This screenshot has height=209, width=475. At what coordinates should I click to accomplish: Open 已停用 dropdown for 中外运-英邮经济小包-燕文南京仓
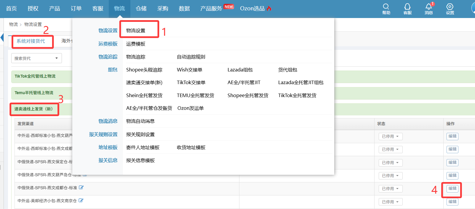390,202
